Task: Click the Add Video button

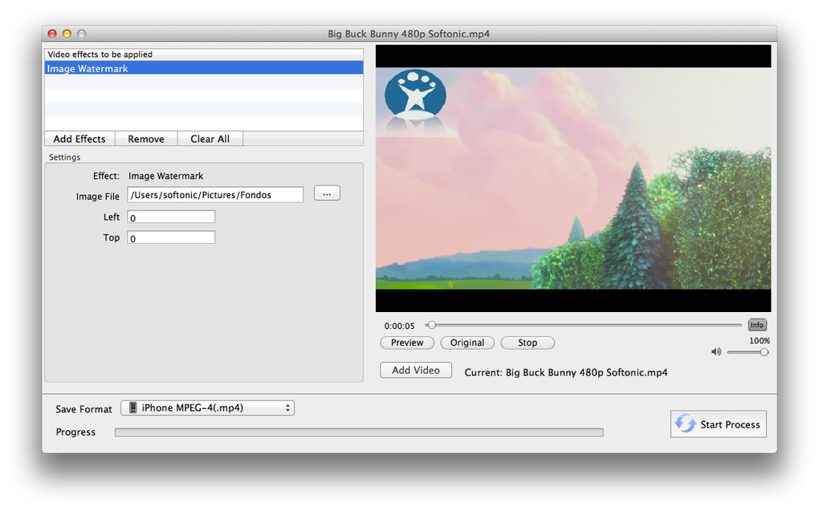Action: point(416,370)
